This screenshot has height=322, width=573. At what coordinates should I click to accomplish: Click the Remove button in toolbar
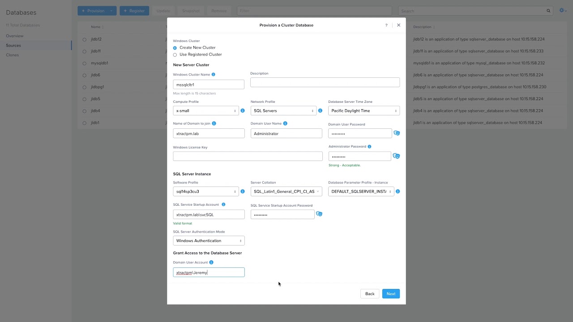[219, 11]
